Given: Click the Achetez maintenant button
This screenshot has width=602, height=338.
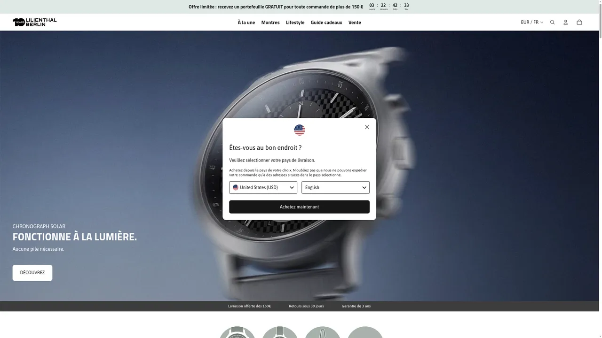Looking at the screenshot, I should pos(299,207).
